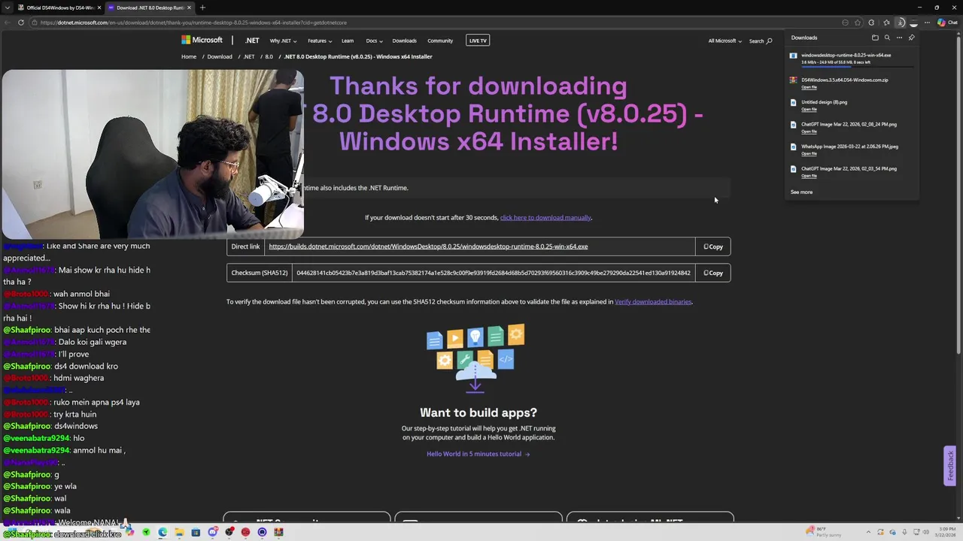Expand the Docs dropdown menu
Viewport: 963px width, 541px height.
[x=374, y=41]
